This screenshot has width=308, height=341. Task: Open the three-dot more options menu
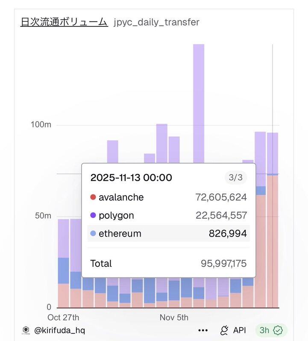(x=203, y=330)
